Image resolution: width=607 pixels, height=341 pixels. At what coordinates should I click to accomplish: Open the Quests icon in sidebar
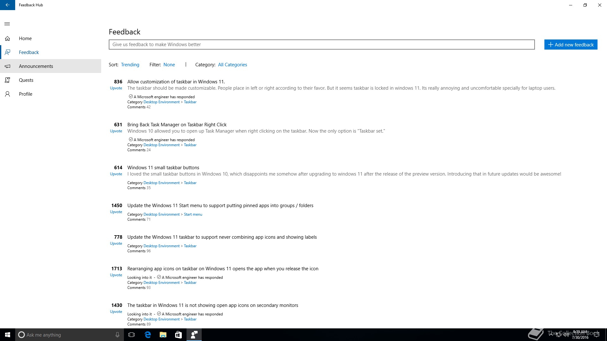pos(8,80)
